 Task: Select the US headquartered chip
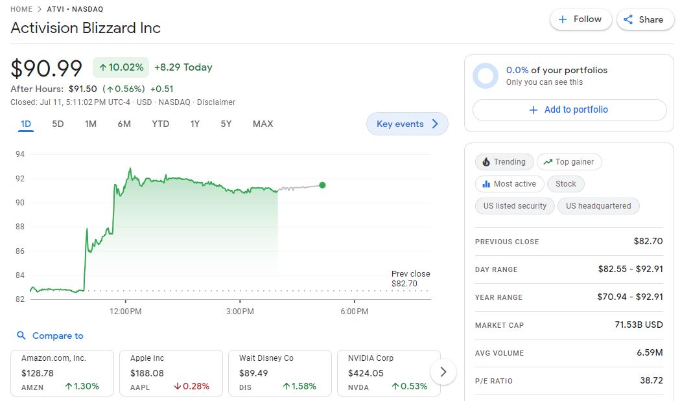coord(598,206)
